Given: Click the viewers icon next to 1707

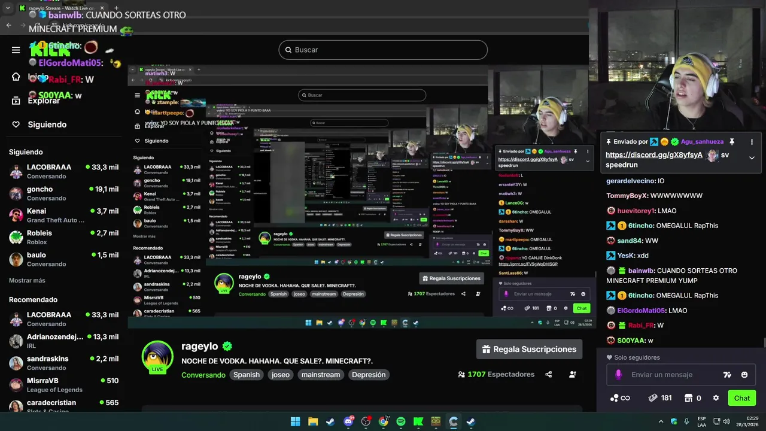Looking at the screenshot, I should click(461, 375).
